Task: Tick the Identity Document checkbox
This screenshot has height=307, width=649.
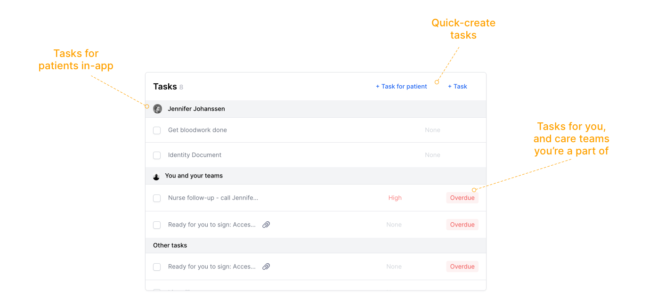Action: [x=157, y=155]
